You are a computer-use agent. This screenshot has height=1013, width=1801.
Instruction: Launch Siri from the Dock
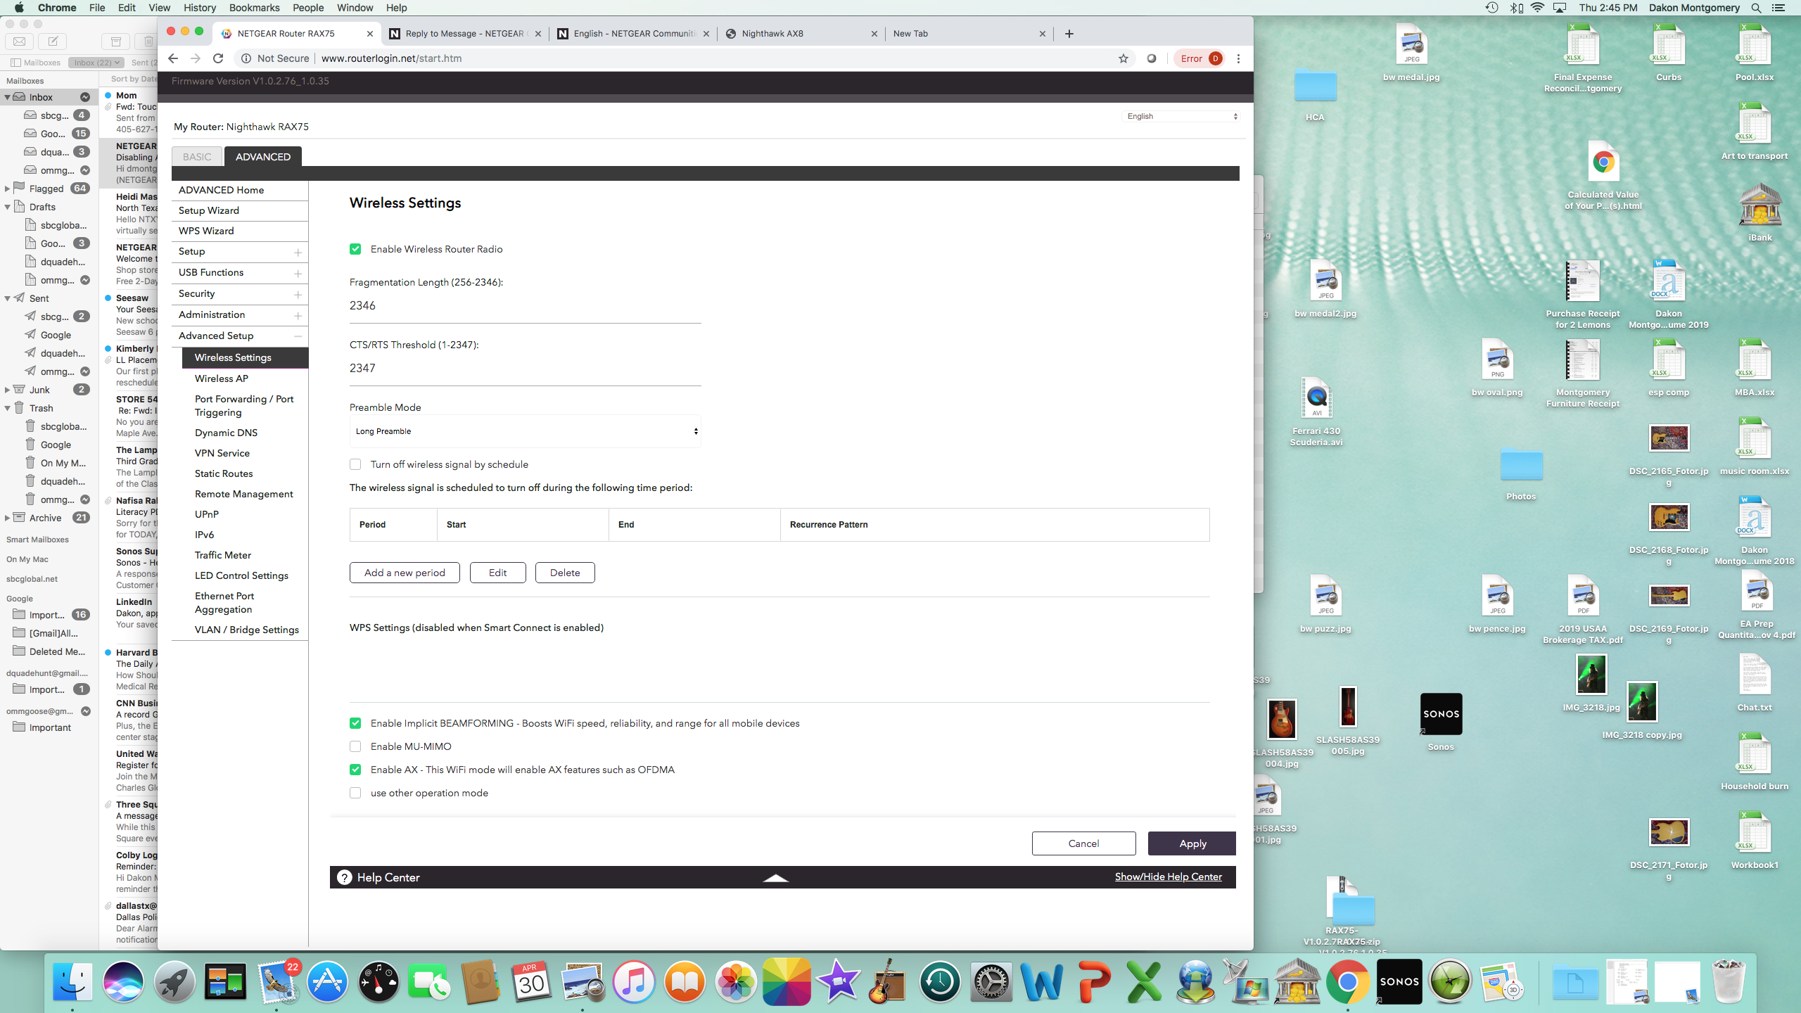click(x=124, y=981)
